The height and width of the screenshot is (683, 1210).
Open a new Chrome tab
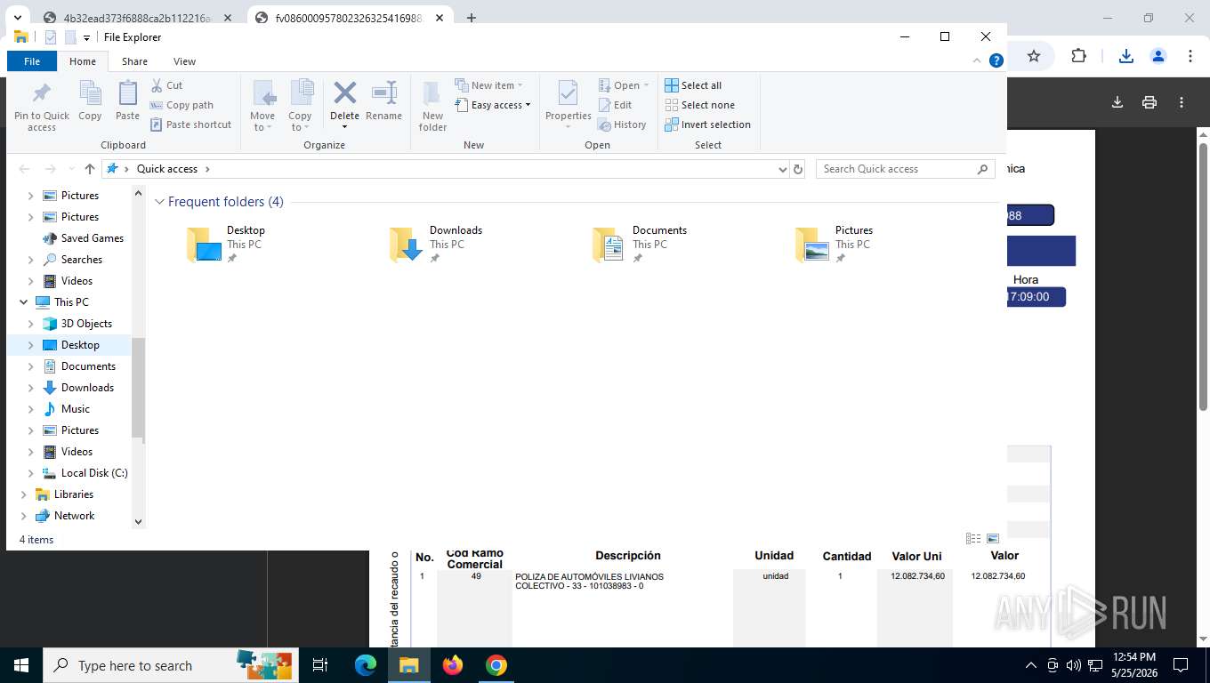[472, 18]
